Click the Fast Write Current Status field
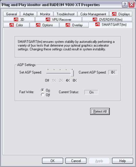Image resolution: width=136 pixels, height=167 pixels. [91, 92]
